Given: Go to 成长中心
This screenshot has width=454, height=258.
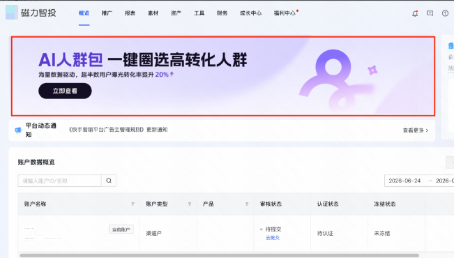Looking at the screenshot, I should 251,13.
